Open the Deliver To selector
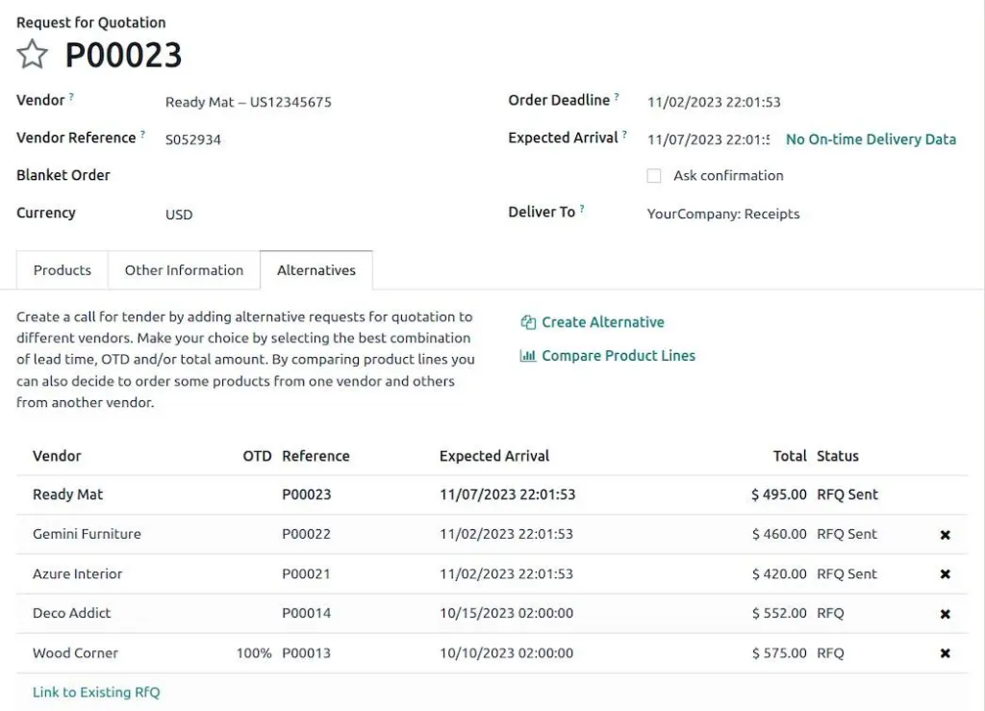 click(722, 214)
